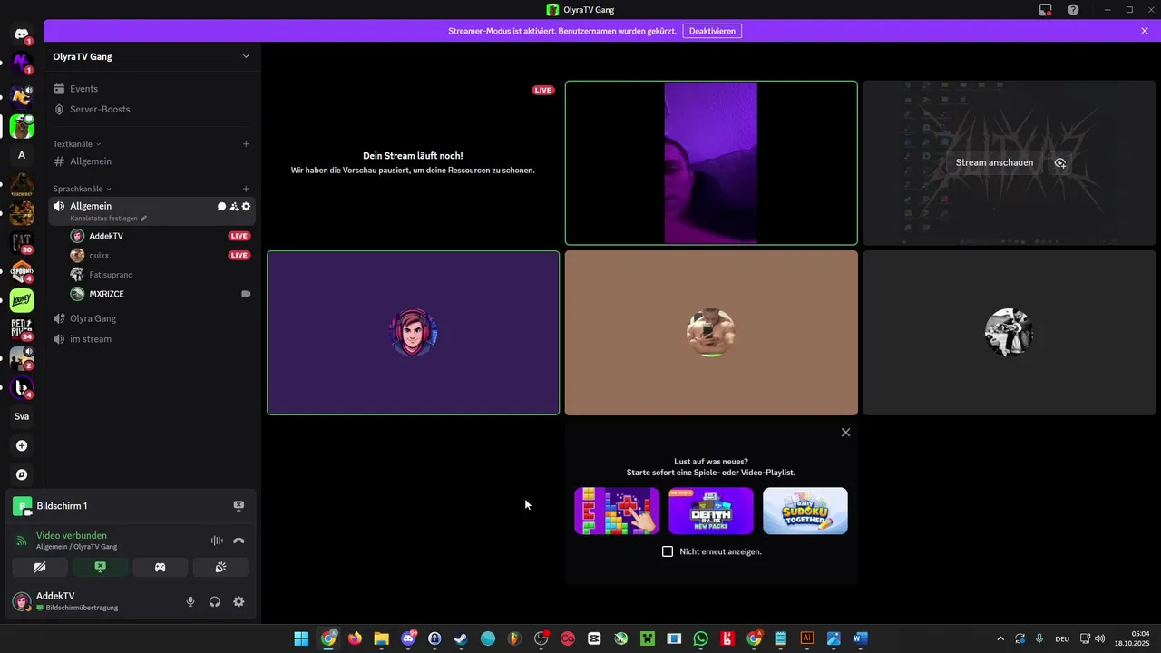This screenshot has width=1161, height=653.
Task: Open Discord help question mark icon
Action: 1073,10
